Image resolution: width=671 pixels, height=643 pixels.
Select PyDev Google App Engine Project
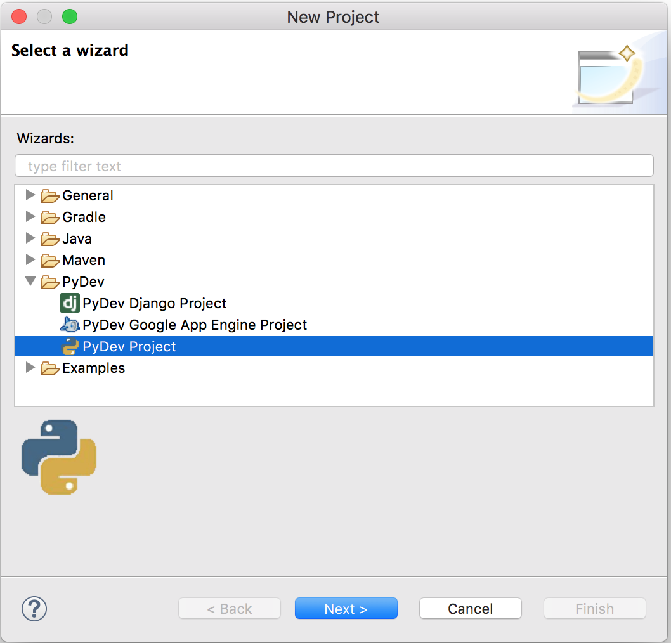[195, 325]
